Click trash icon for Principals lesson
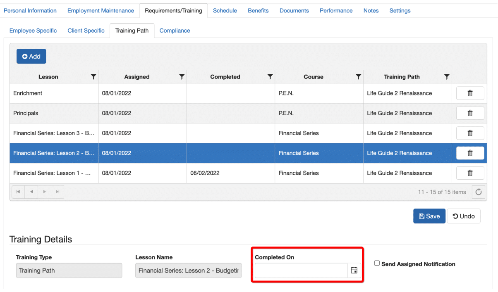Viewport: 498px width, 292px height. click(x=470, y=113)
